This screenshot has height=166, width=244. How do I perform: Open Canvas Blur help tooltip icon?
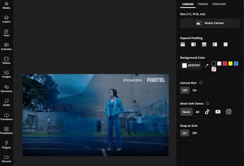(x=201, y=83)
